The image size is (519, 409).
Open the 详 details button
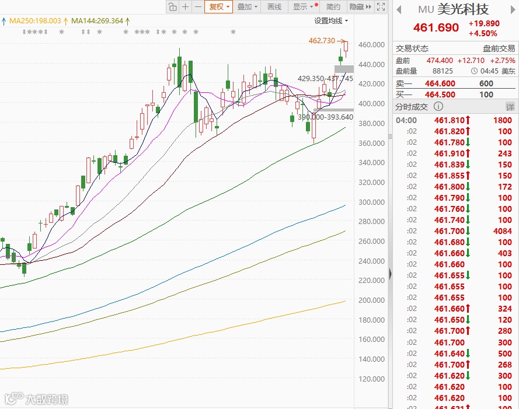(510, 107)
